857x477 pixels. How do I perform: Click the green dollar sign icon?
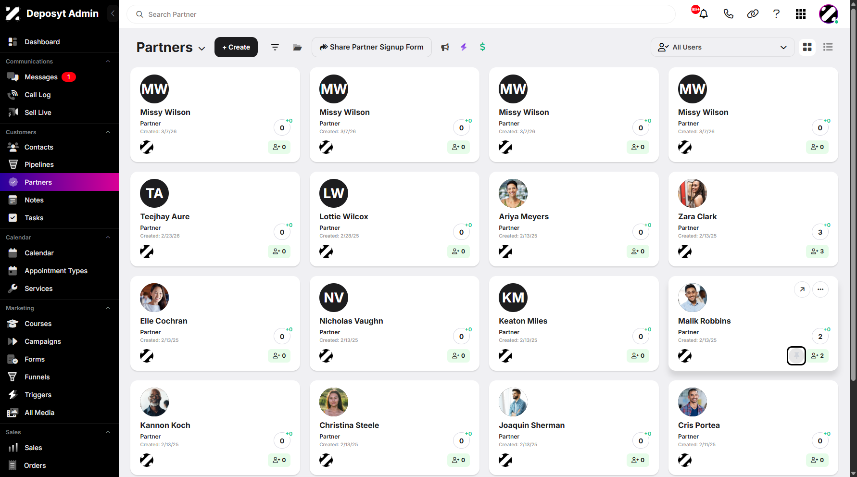click(x=482, y=47)
